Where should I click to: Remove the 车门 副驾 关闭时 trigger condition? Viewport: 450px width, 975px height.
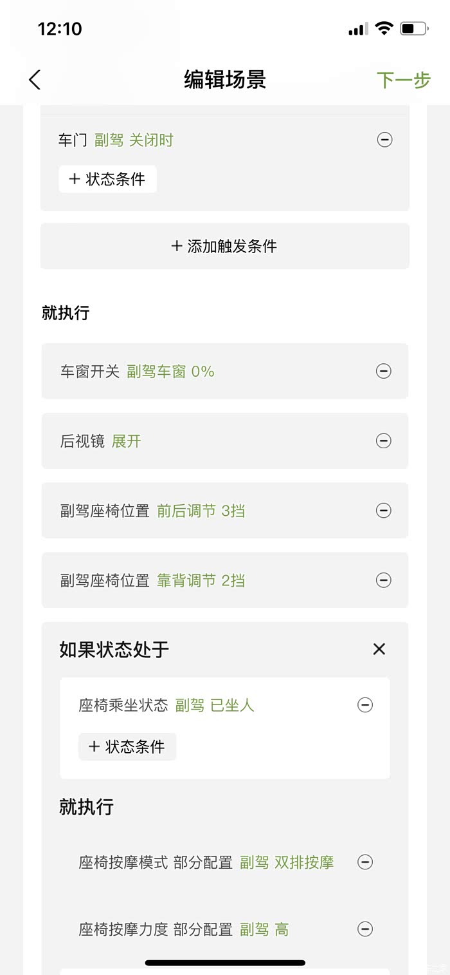click(384, 140)
